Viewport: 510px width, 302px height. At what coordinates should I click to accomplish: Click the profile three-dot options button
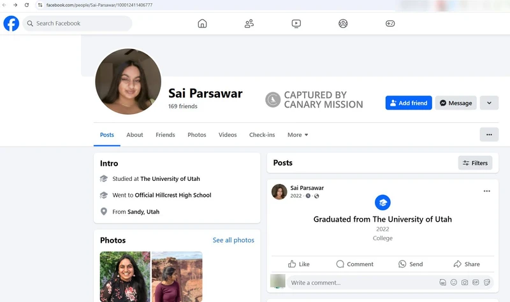tap(489, 134)
